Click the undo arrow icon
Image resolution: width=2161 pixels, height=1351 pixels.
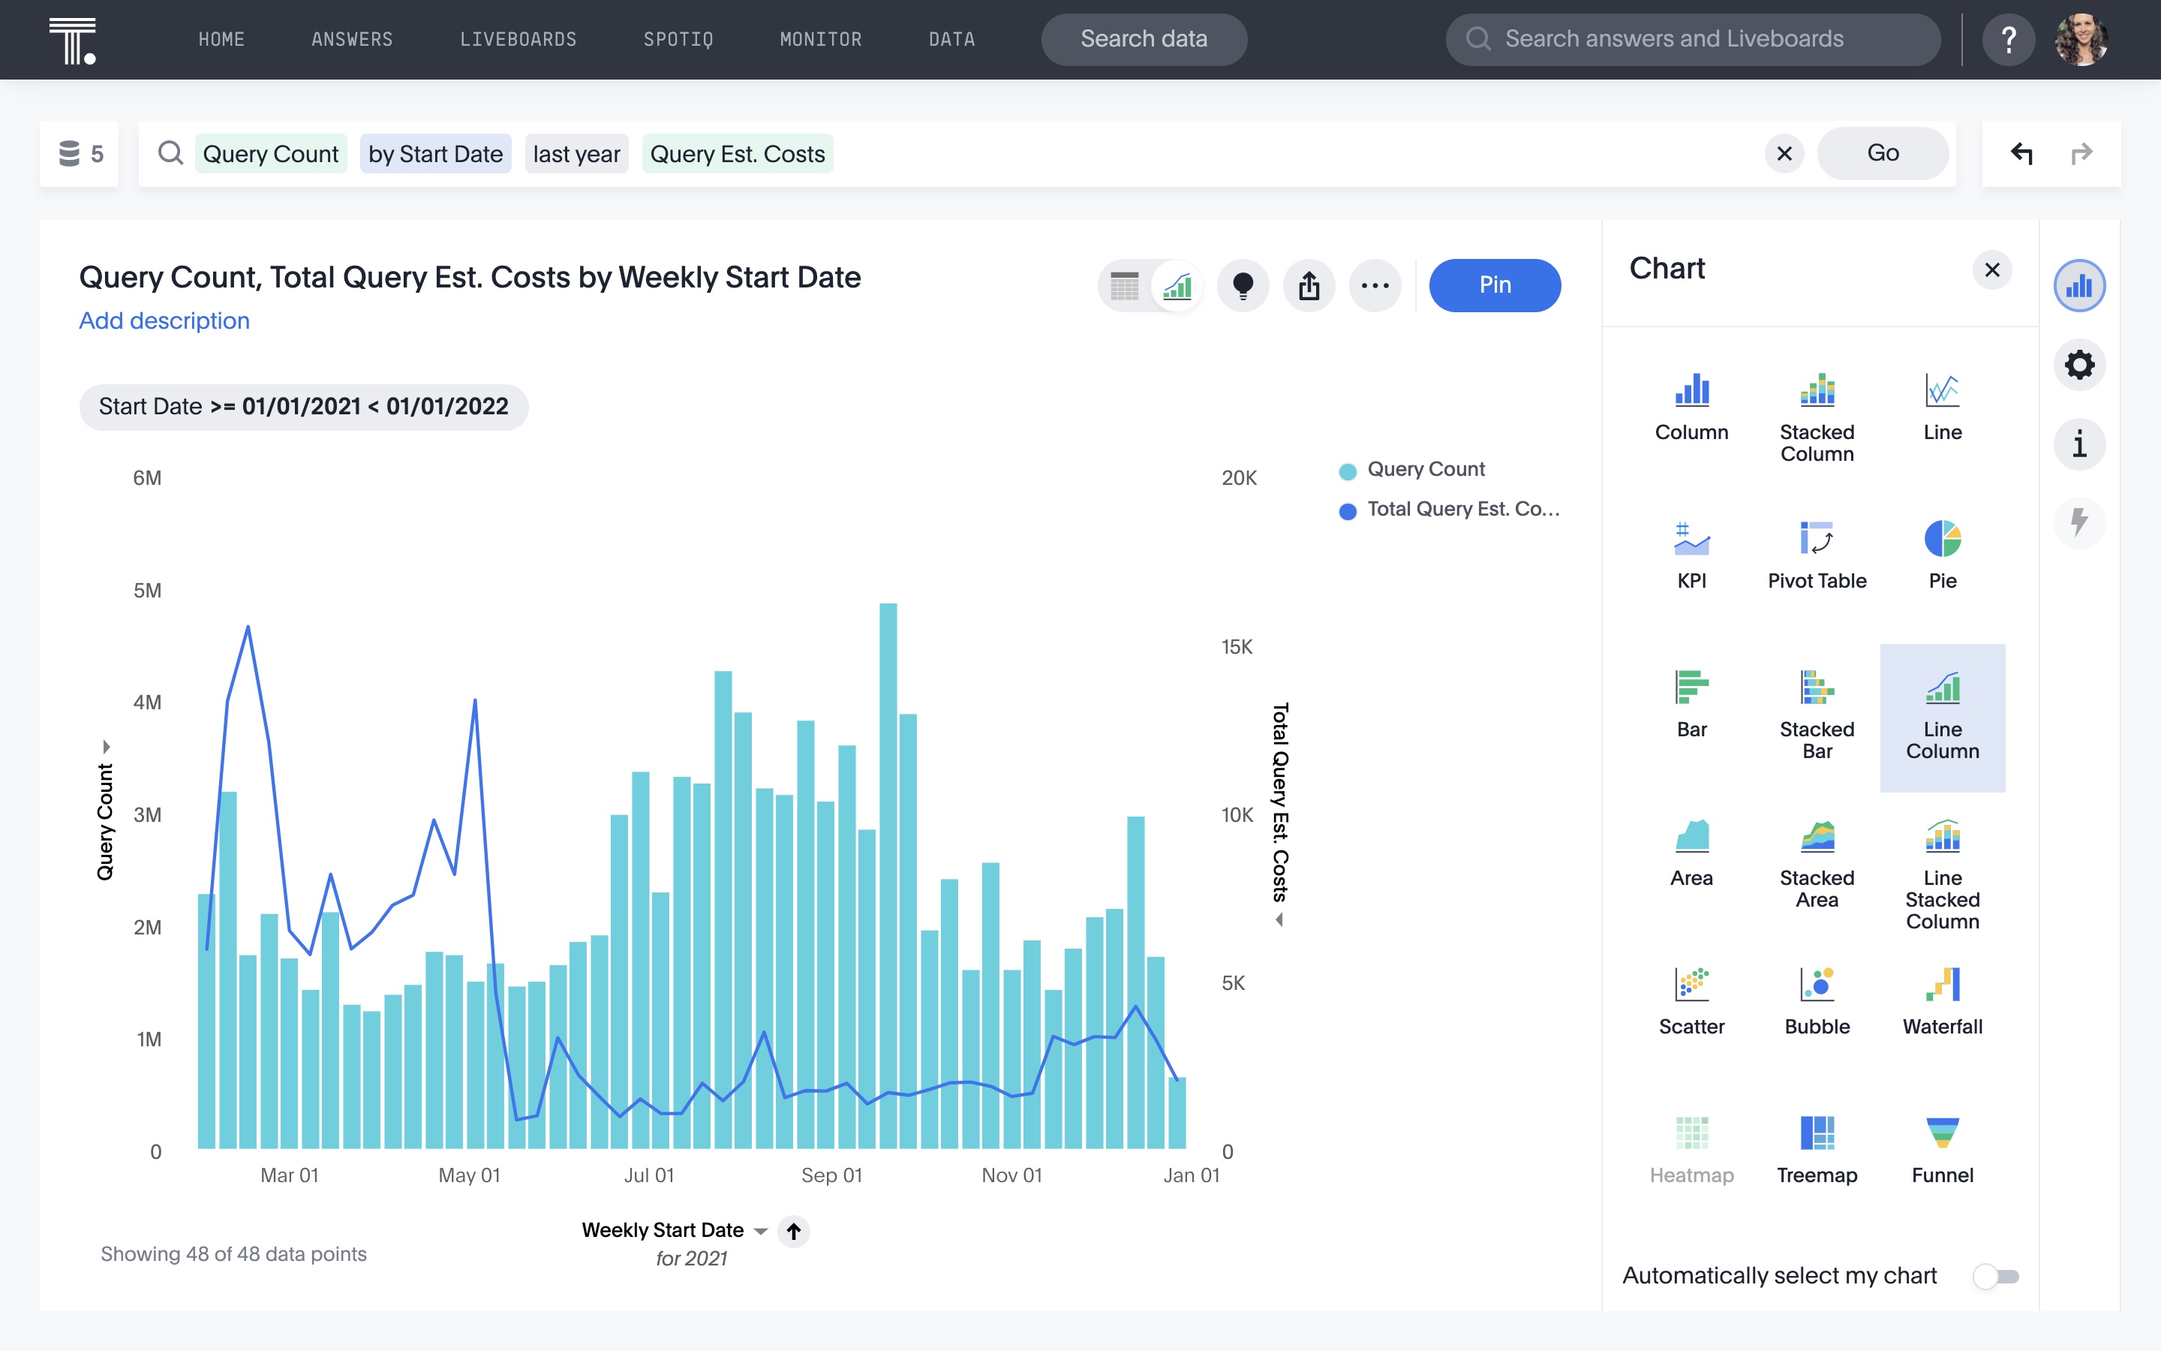click(x=2021, y=154)
